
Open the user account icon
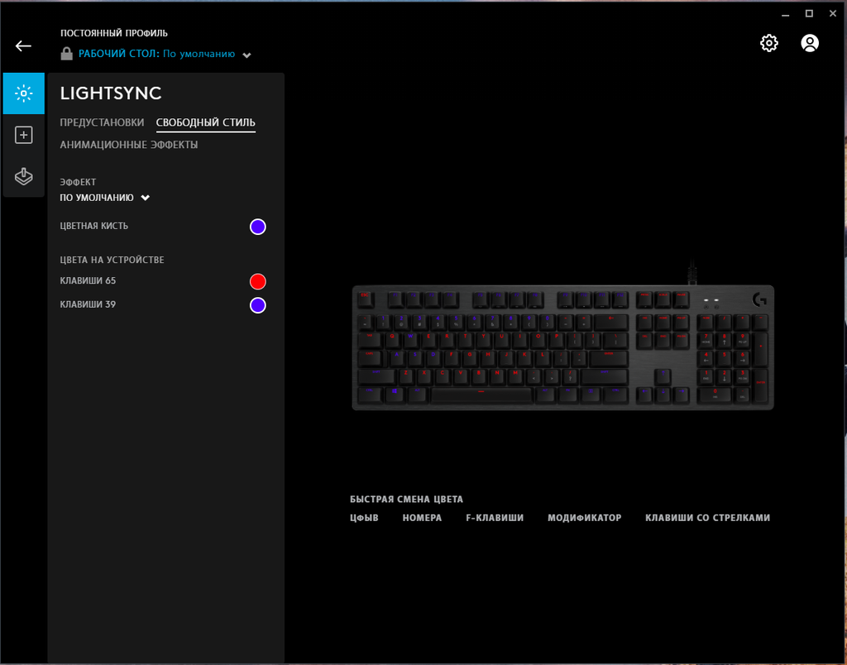(810, 43)
